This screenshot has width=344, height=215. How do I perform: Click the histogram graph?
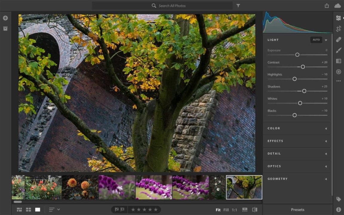(x=297, y=22)
